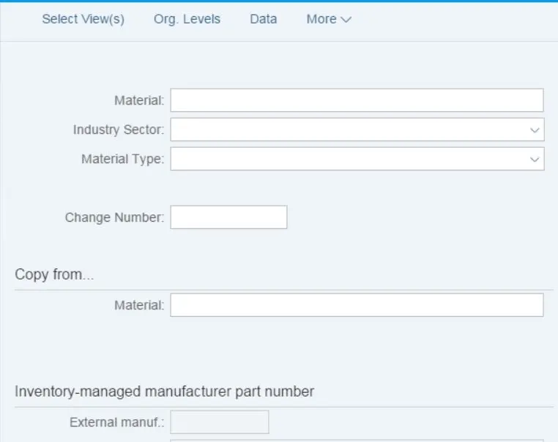Click the 'External manuf.:' label
Image resolution: width=558 pixels, height=442 pixels.
[x=117, y=422]
